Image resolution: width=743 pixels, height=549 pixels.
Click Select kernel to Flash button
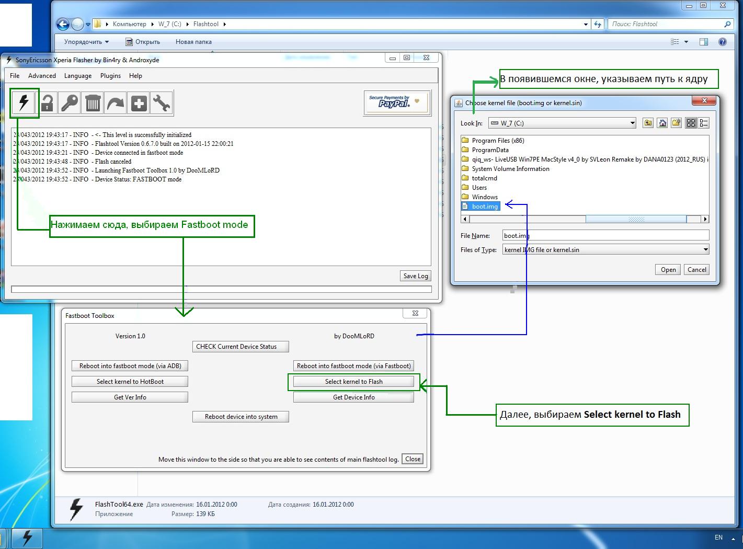(x=353, y=382)
